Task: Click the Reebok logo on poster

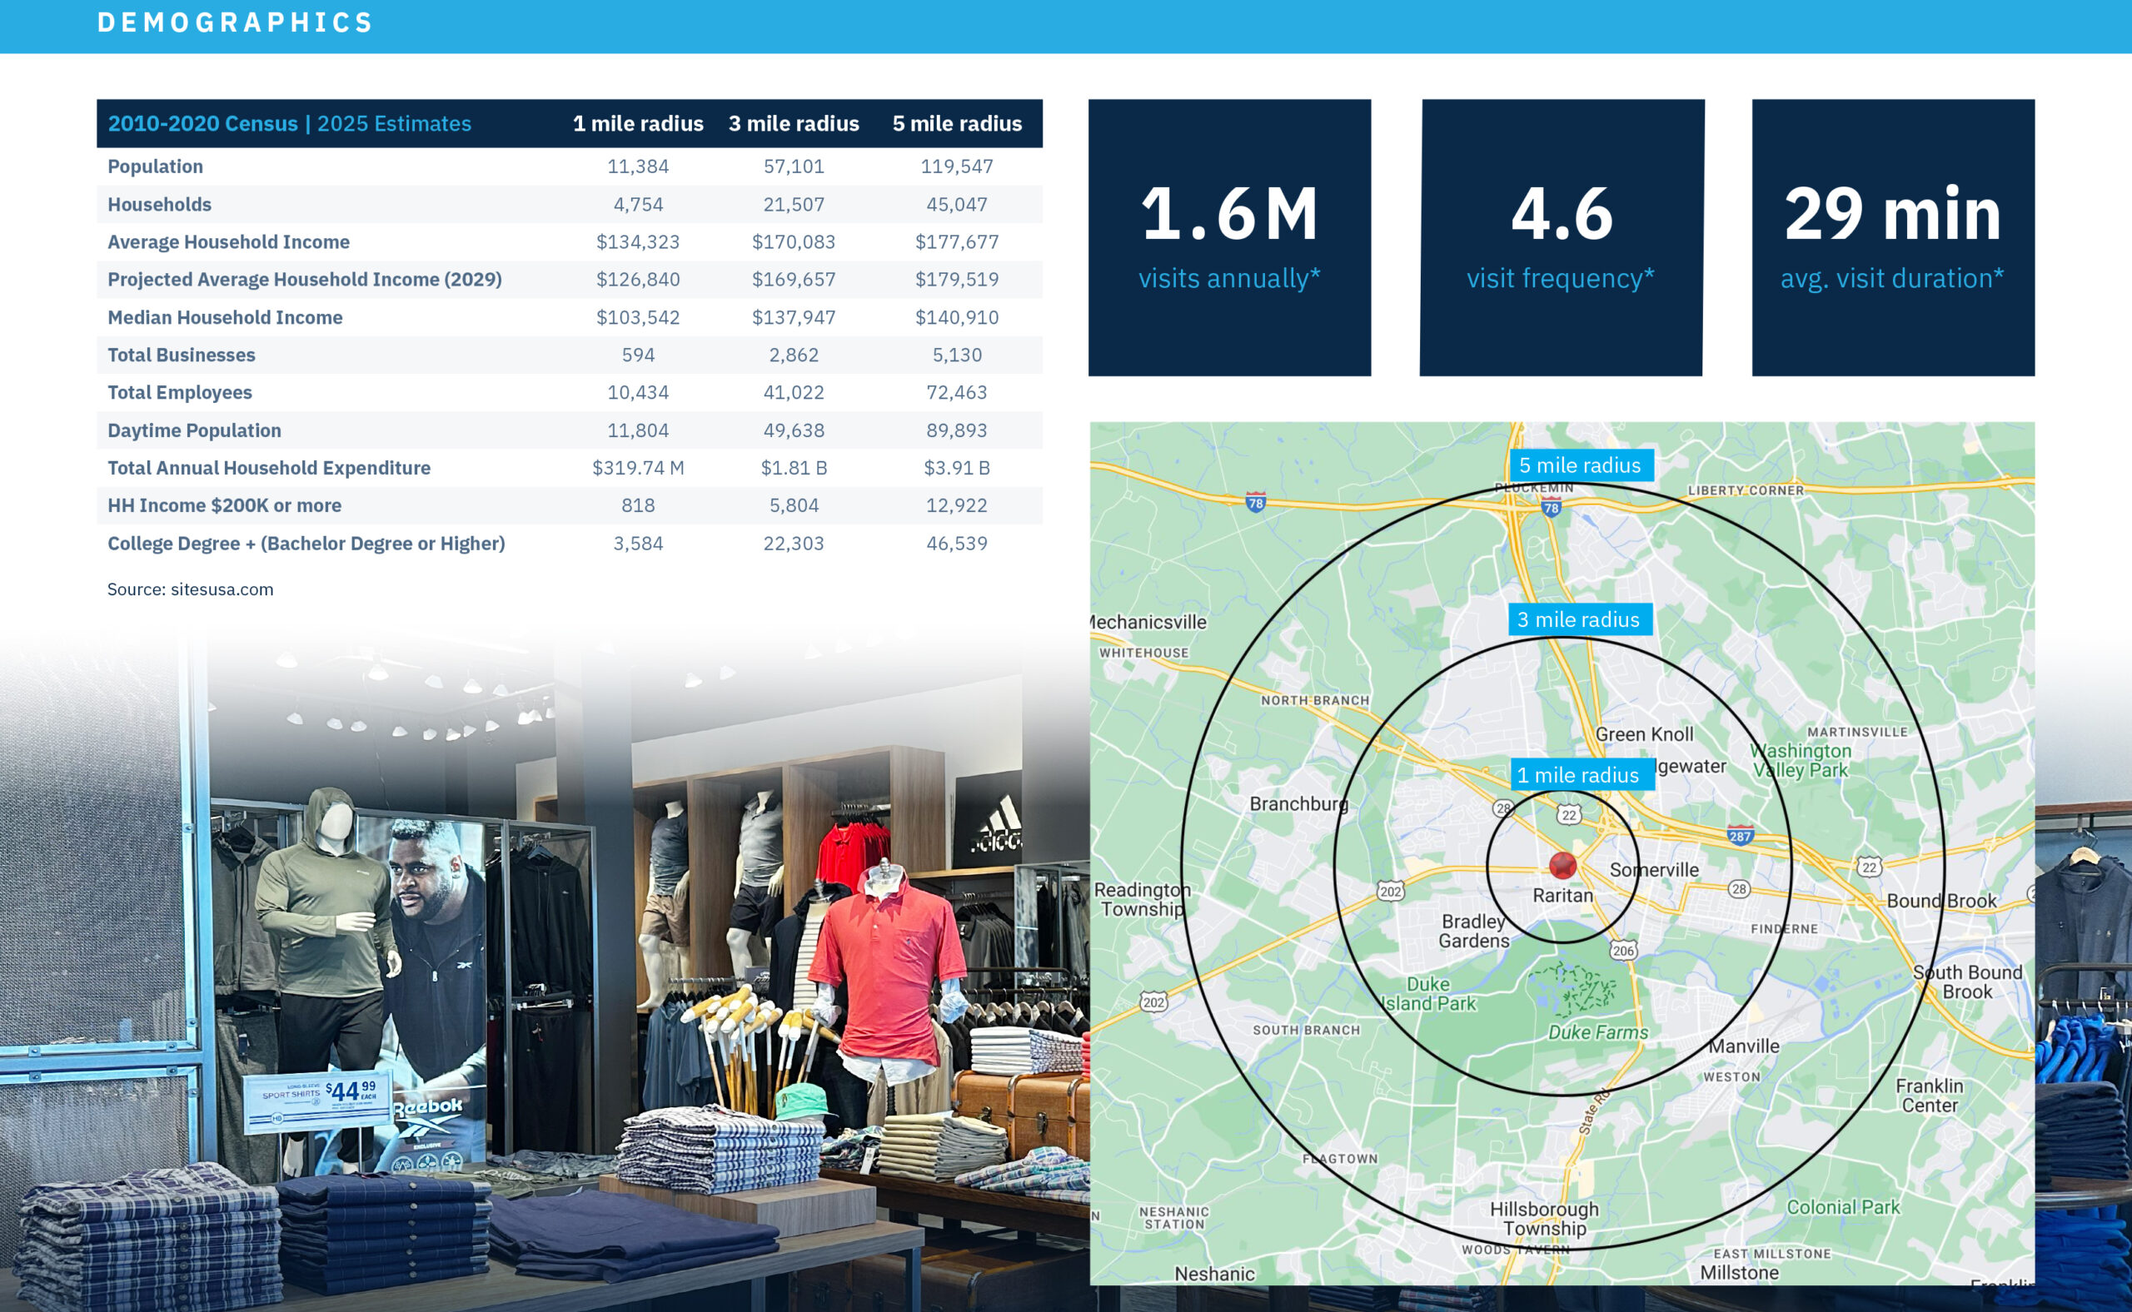Action: (x=428, y=1108)
